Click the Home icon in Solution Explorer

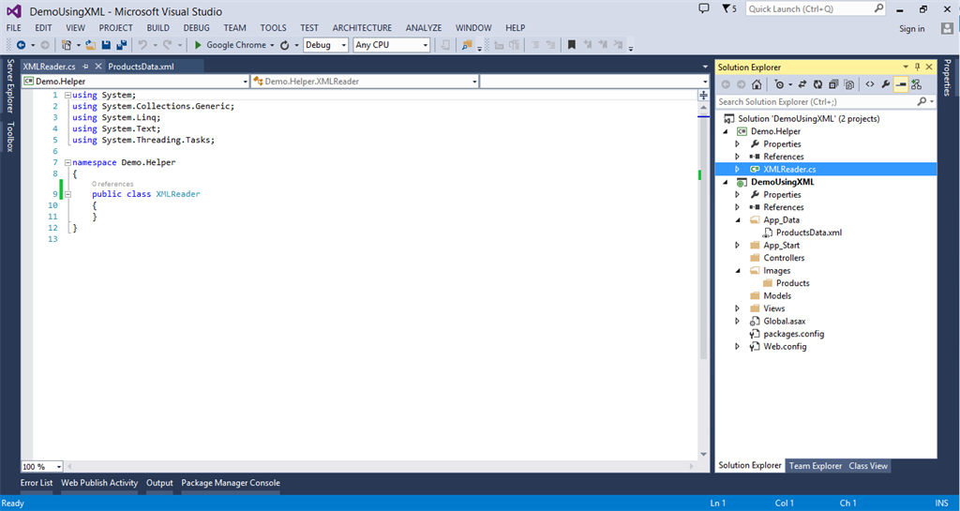pyautogui.click(x=757, y=84)
